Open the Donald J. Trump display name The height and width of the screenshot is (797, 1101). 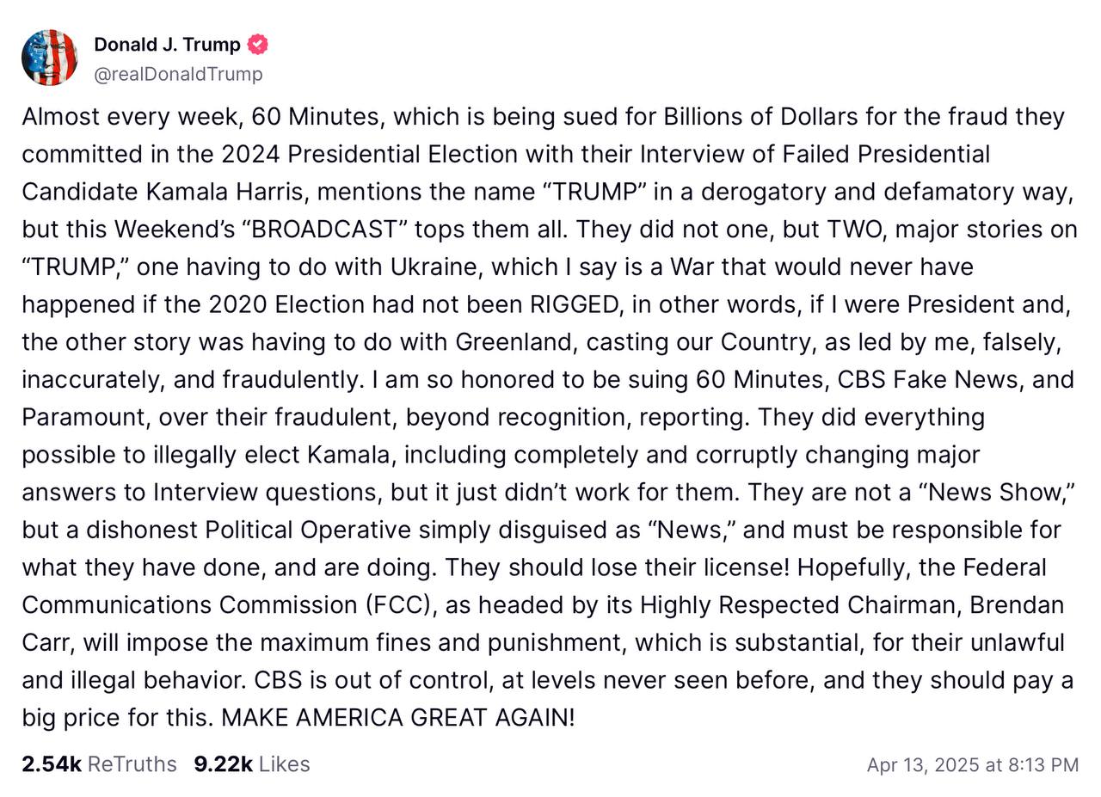167,45
